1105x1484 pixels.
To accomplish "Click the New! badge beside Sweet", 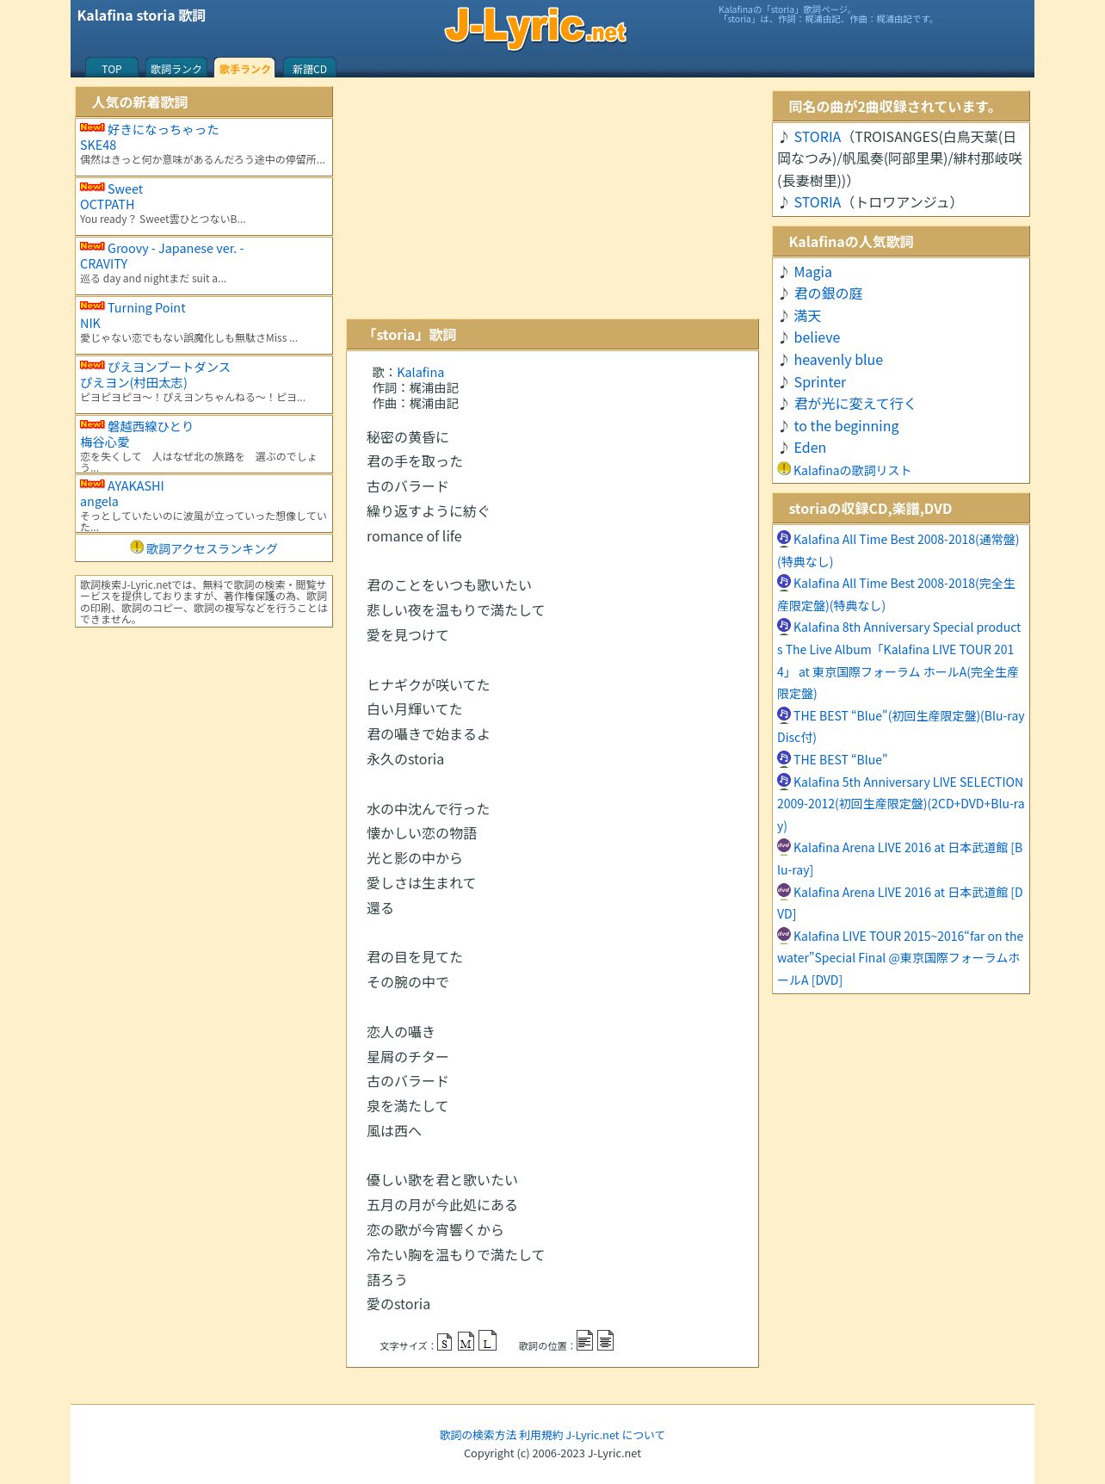I will click(92, 187).
